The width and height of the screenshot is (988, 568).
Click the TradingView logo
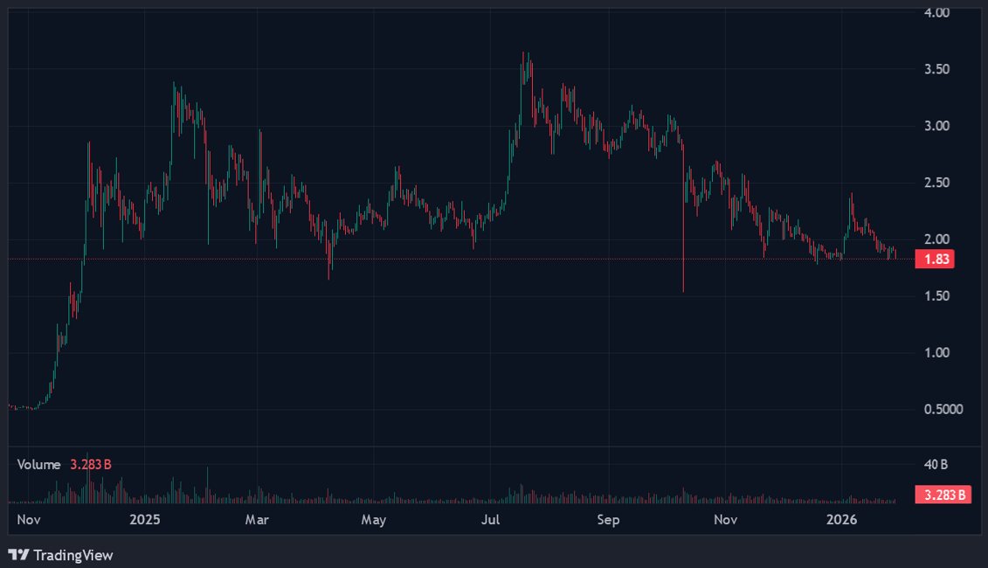(x=19, y=555)
